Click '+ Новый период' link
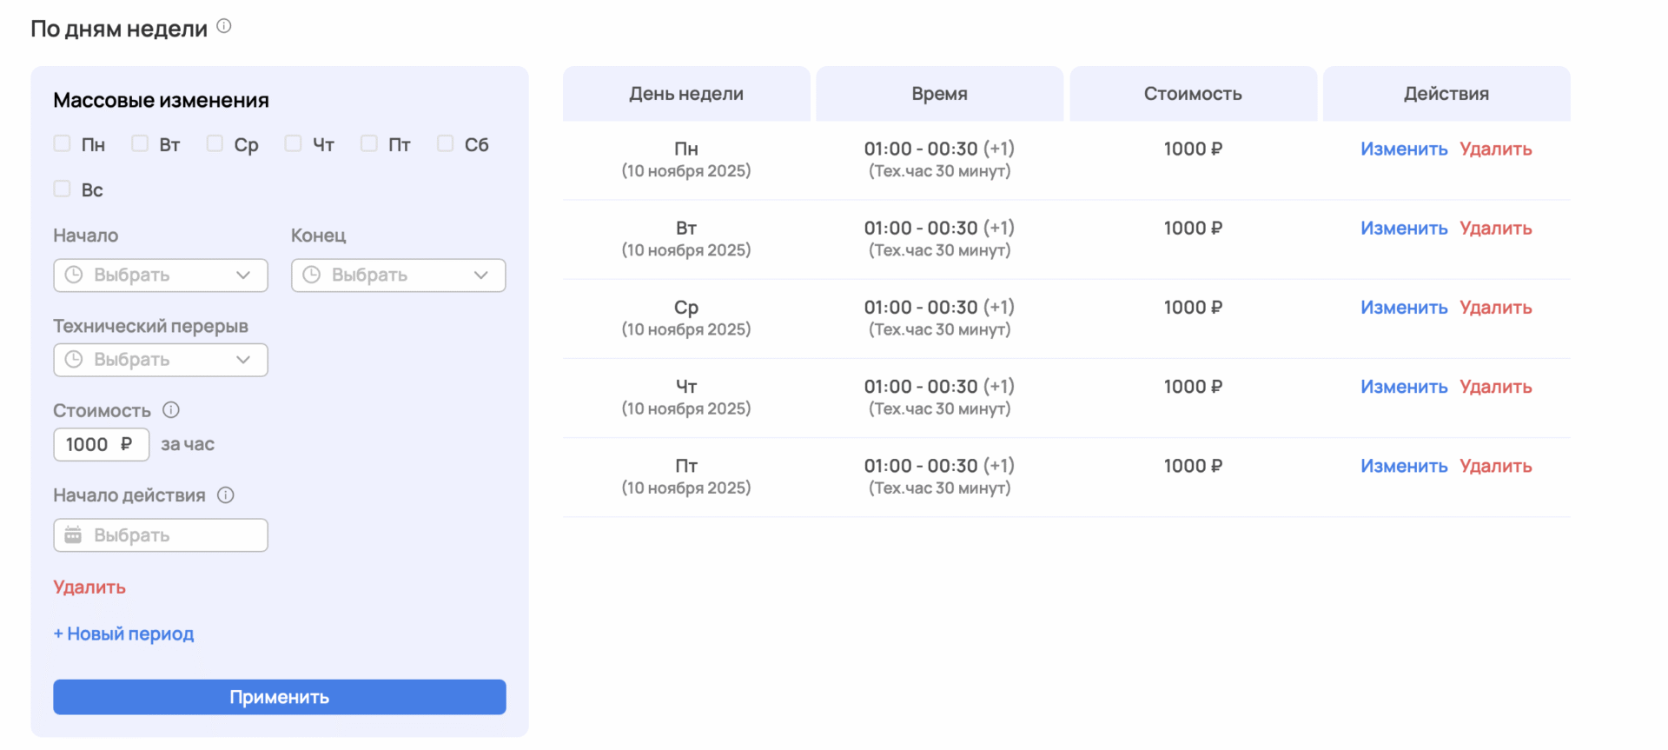Screen dimensions: 1668x750 pyautogui.click(x=124, y=634)
